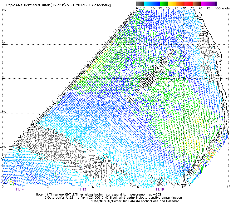Click the latitude label '-24'

tap(3, 78)
